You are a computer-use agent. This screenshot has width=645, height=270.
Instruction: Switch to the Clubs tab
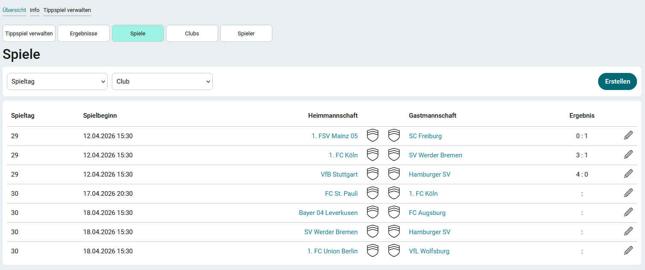point(192,33)
